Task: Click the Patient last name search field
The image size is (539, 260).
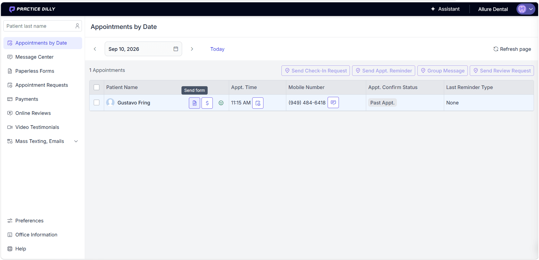Action: point(43,26)
